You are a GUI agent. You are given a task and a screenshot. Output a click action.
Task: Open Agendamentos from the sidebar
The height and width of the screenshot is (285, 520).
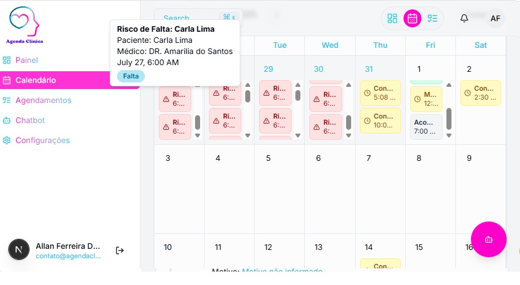click(x=43, y=100)
